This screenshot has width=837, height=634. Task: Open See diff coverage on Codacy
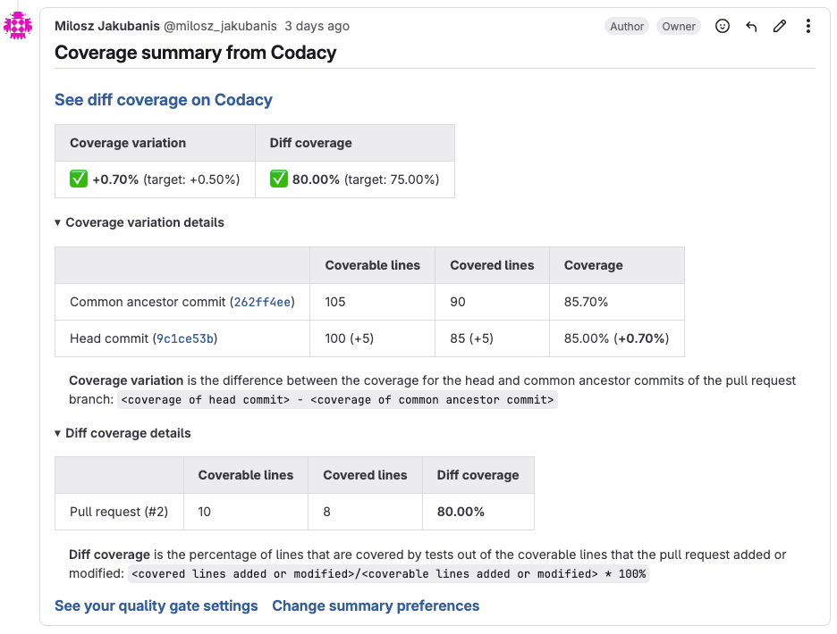coord(164,100)
